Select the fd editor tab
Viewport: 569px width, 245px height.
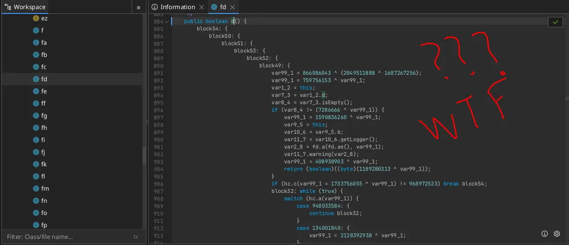point(223,7)
